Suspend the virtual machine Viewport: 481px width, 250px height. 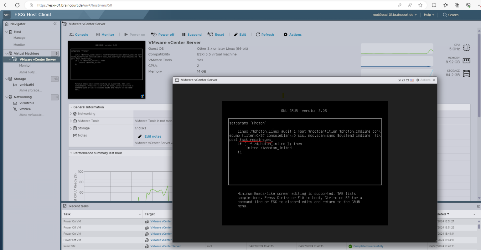click(x=192, y=34)
